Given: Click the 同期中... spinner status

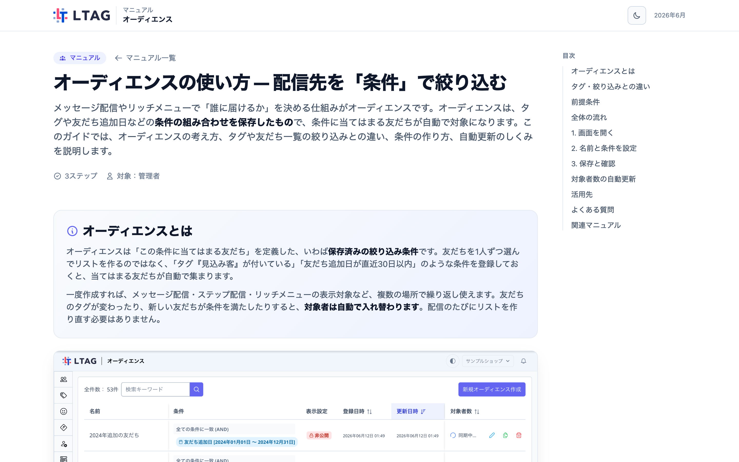Looking at the screenshot, I should coord(463,435).
